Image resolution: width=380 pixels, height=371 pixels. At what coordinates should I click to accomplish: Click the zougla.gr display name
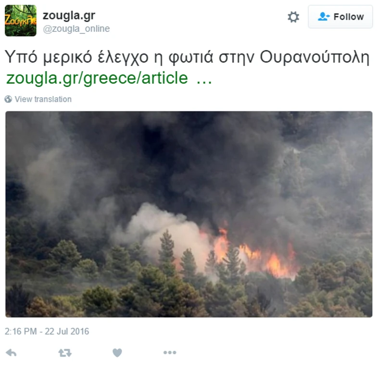click(x=69, y=15)
